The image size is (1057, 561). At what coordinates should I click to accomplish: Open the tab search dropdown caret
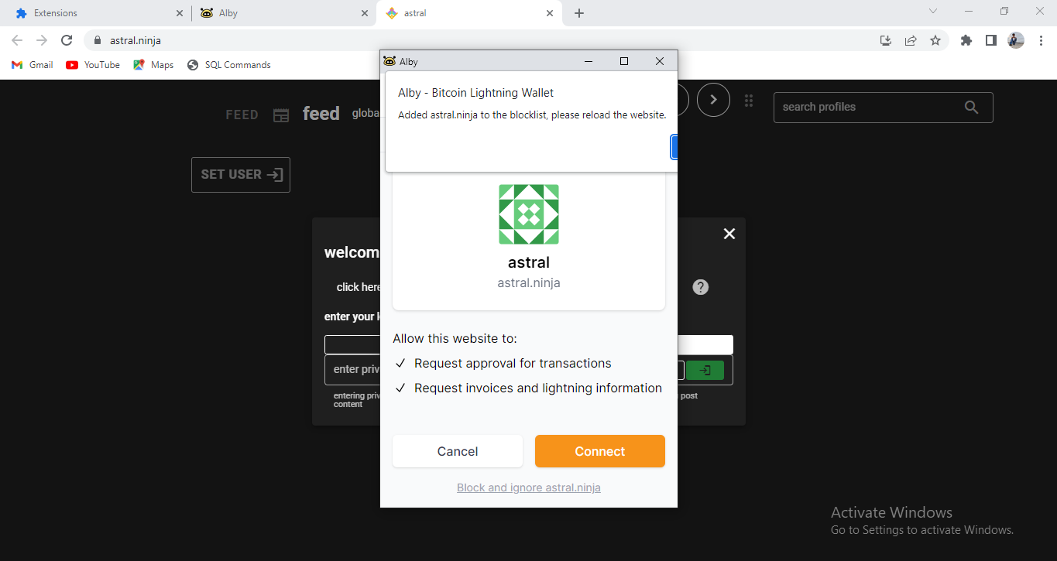point(932,12)
